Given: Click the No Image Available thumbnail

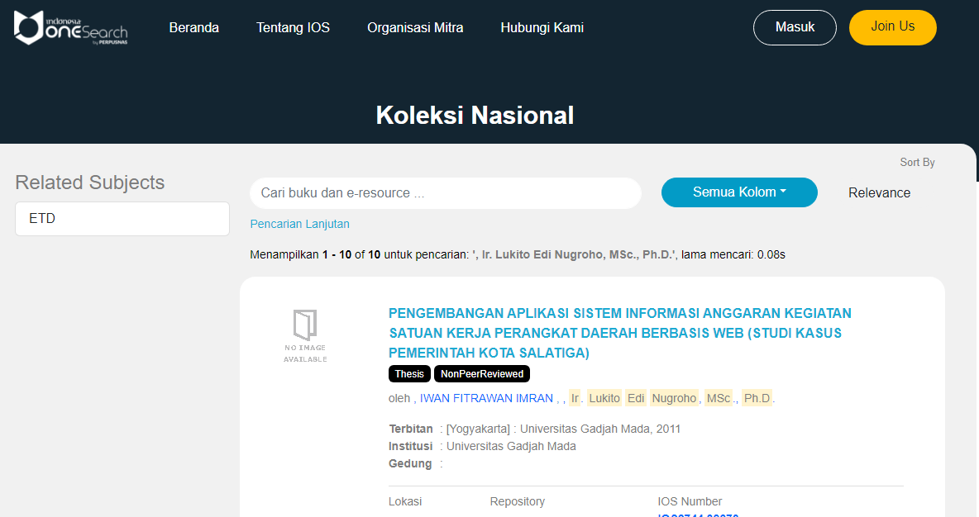Looking at the screenshot, I should 305,335.
